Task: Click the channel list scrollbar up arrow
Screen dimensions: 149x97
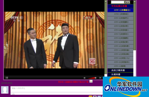Action: click(135, 2)
